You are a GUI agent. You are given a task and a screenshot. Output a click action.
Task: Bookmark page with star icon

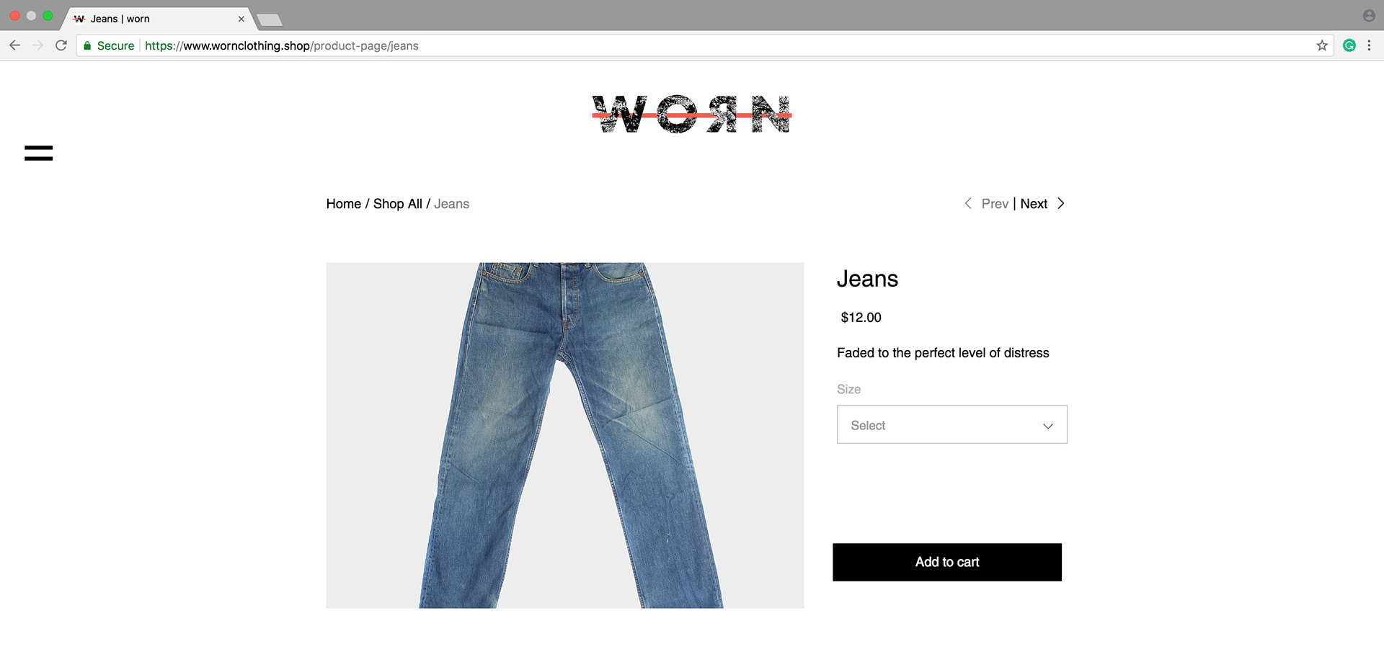click(1322, 45)
